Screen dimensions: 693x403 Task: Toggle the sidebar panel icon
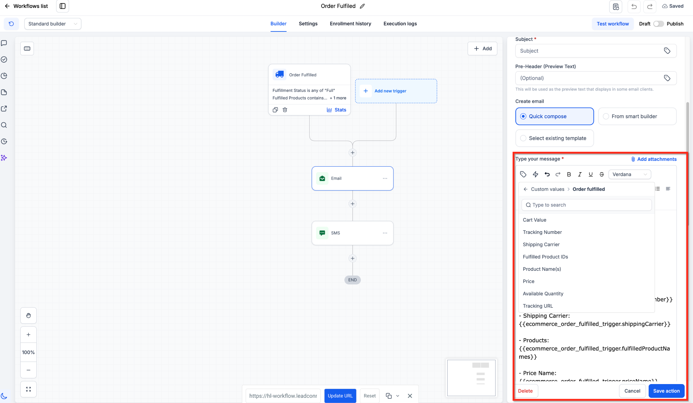pos(63,6)
